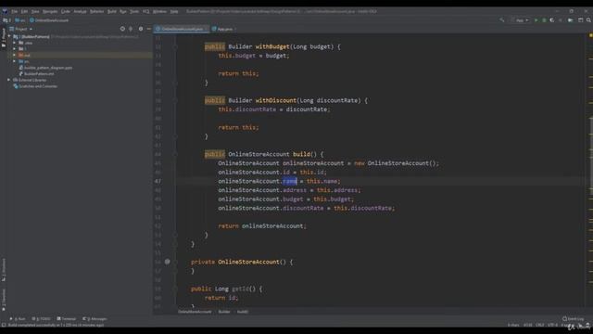Click the build() breadcrumb
Viewport: 593px width, 334px height.
point(243,312)
